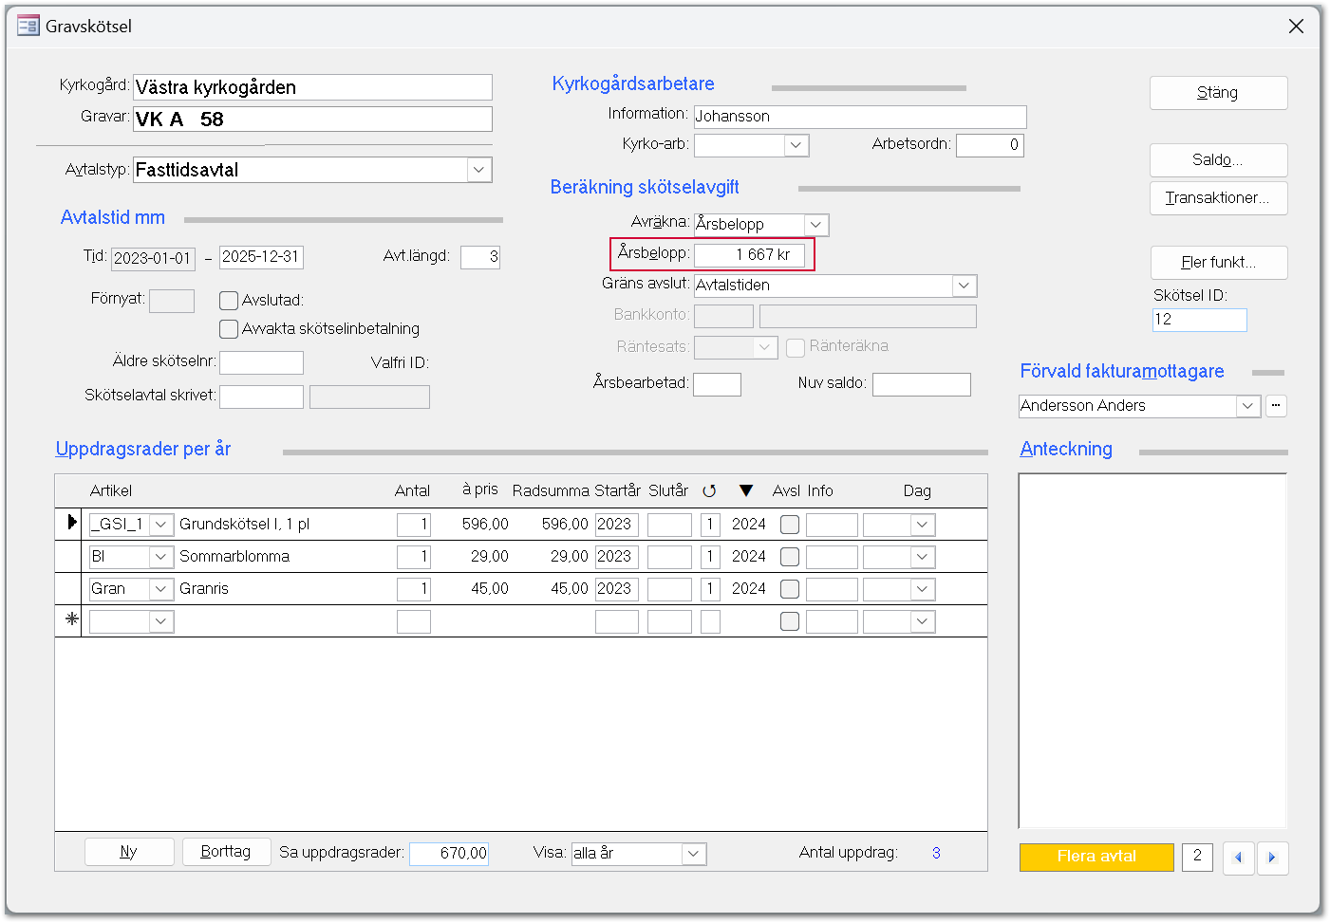
Task: Click the Årsbelopp 1 667 kr field
Action: pos(749,255)
